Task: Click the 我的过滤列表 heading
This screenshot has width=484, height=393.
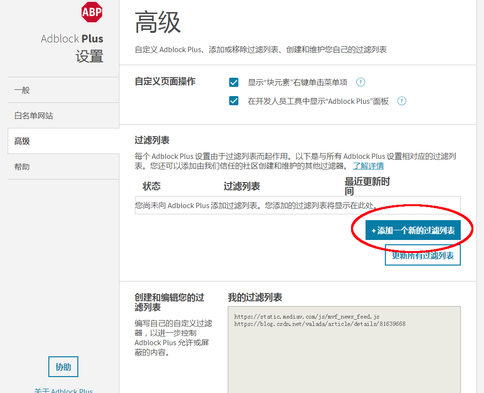Action: pyautogui.click(x=255, y=297)
